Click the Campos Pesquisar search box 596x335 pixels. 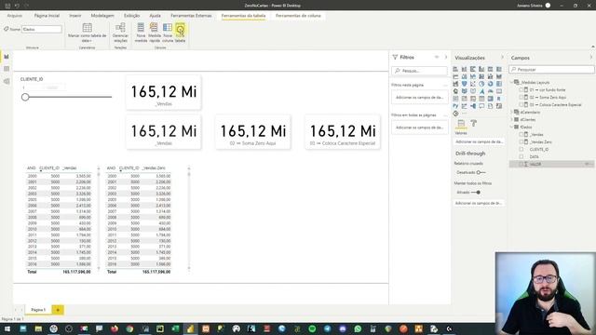551,70
